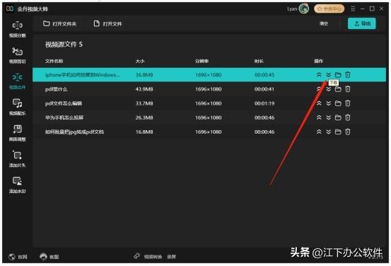Open file location for the iphone手机 row
The height and width of the screenshot is (266, 391).
[338, 74]
